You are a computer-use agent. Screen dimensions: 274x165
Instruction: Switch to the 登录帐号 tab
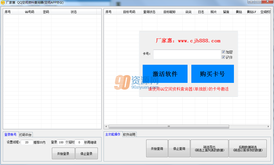coord(11,135)
